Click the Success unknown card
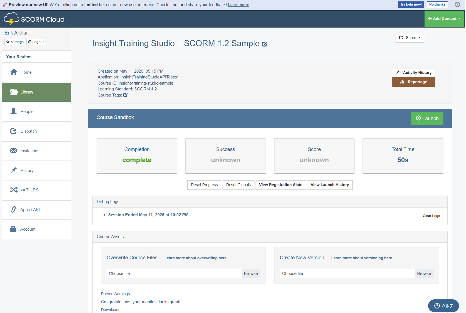The width and height of the screenshot is (466, 313). [225, 156]
